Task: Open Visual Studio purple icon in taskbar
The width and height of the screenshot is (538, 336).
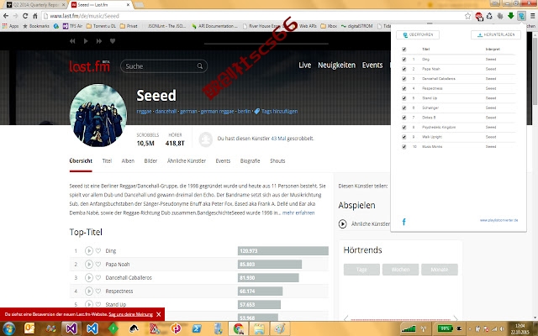Action: pyautogui.click(x=71, y=328)
